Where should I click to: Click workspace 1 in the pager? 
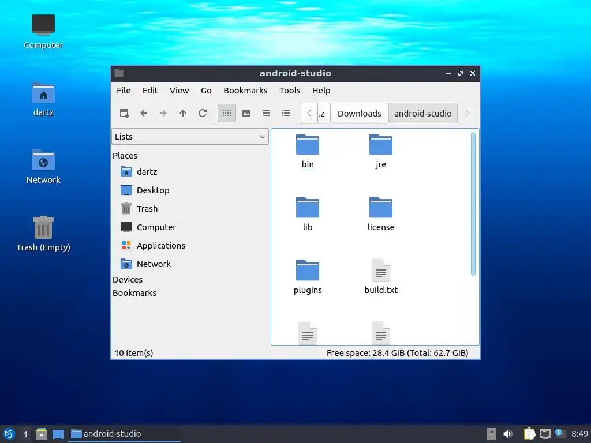click(25, 434)
